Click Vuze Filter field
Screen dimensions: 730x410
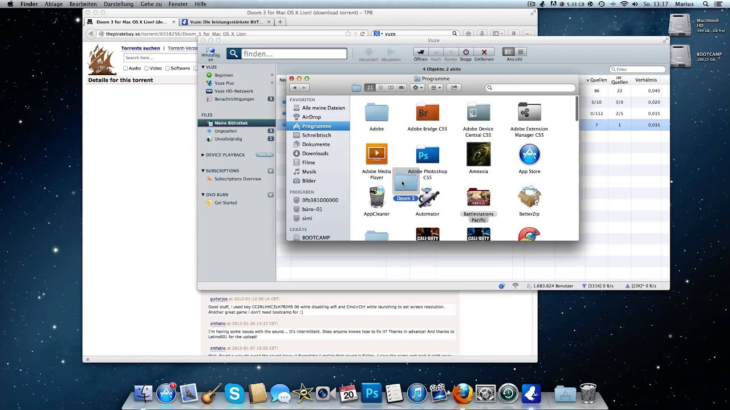[638, 69]
